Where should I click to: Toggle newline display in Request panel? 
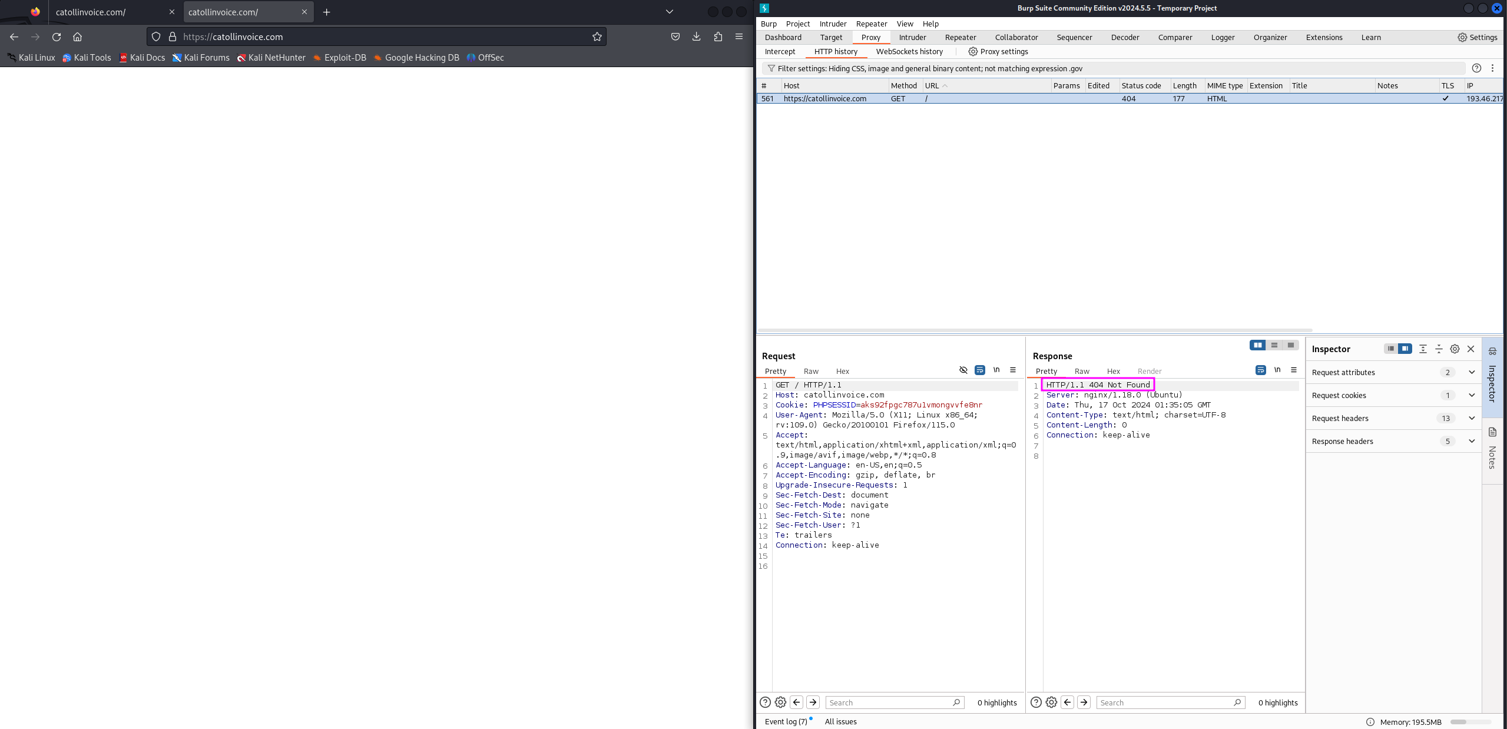coord(996,370)
